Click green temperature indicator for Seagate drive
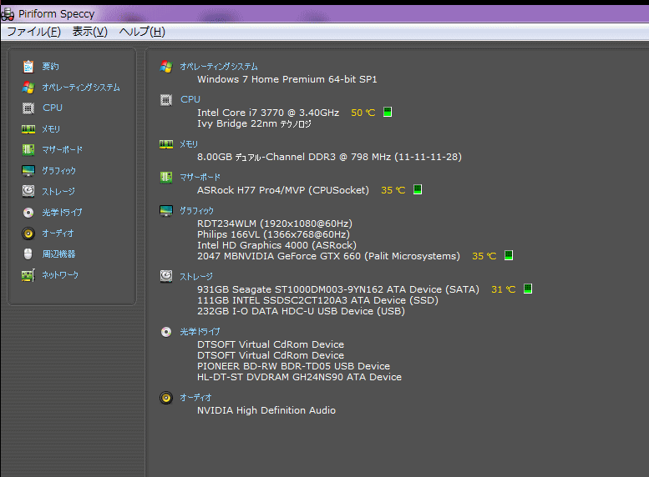 point(528,289)
